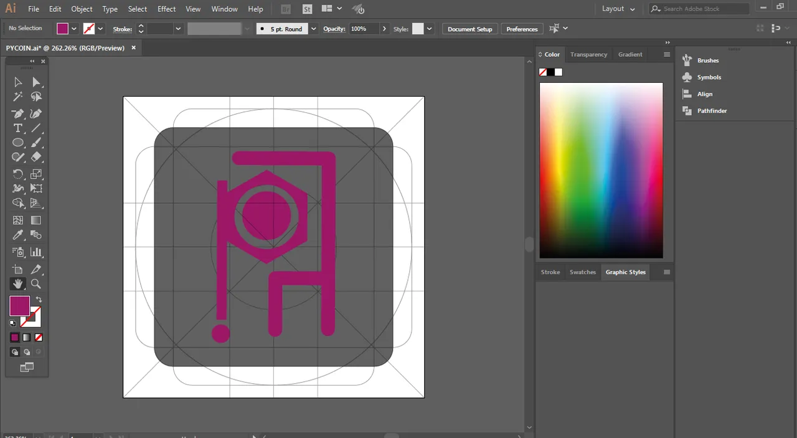Open the graphic Style dropdown

[x=430, y=29]
